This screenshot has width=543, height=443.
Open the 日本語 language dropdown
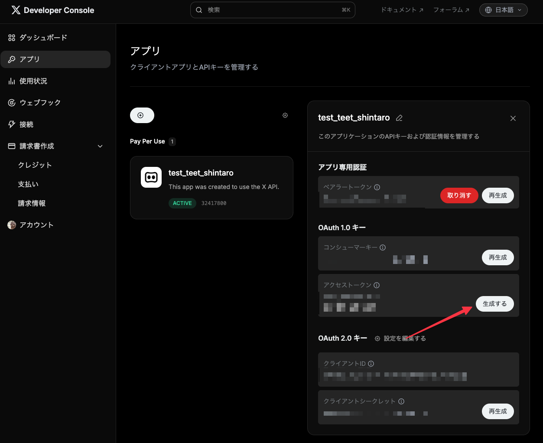(x=503, y=10)
